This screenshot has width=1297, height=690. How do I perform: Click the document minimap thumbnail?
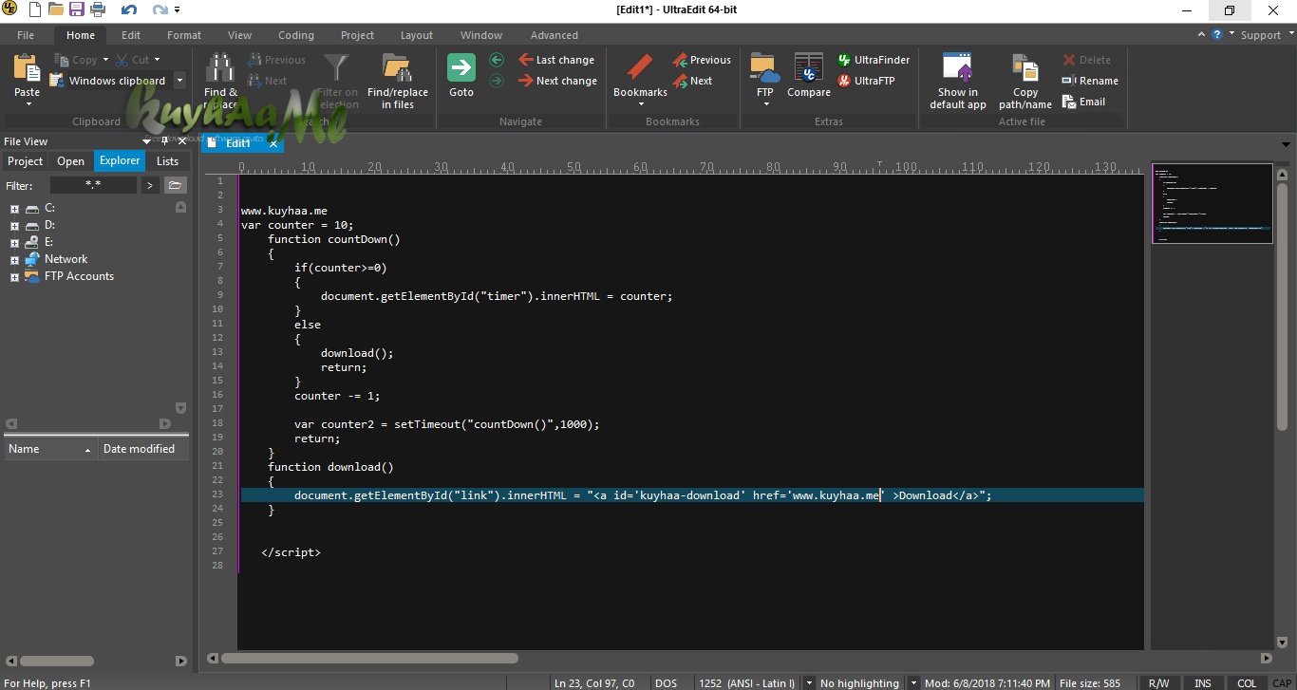point(1212,203)
